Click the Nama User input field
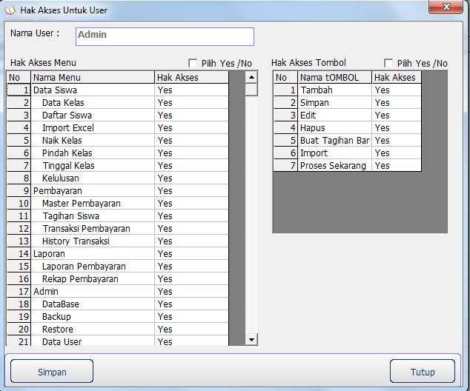This screenshot has height=391, width=470. coord(165,36)
